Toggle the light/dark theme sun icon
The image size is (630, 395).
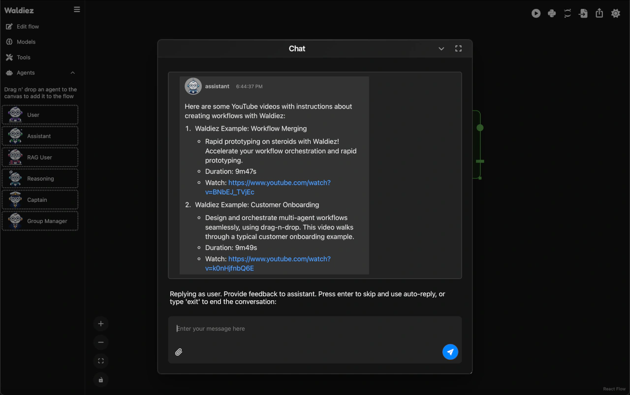click(x=615, y=14)
